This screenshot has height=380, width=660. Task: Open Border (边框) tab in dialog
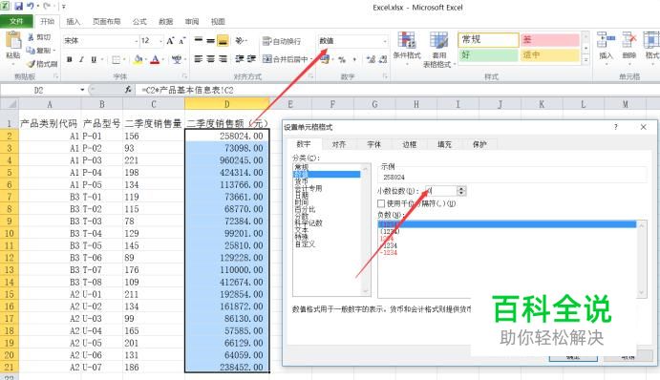tap(409, 144)
